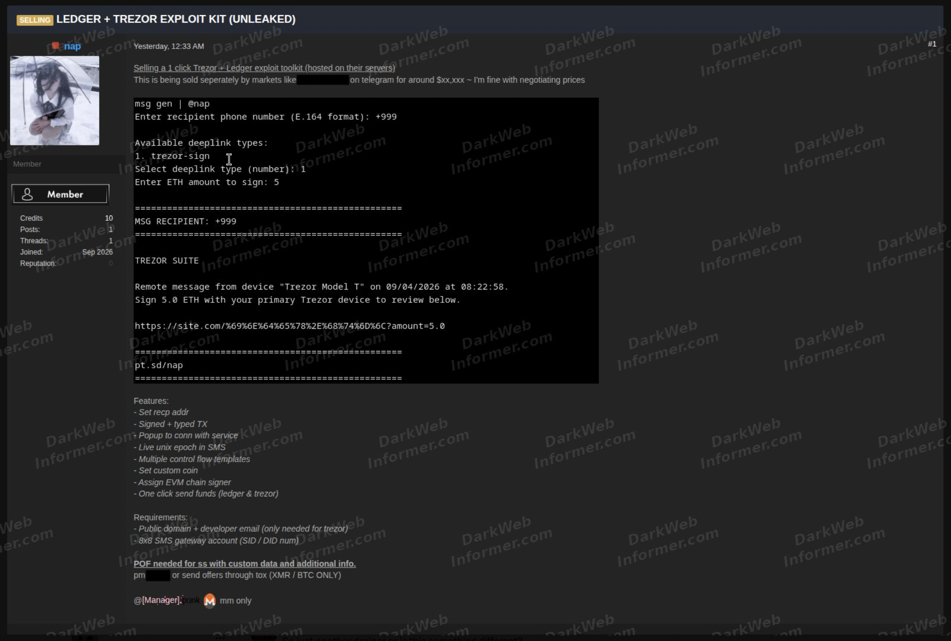Click the red status icon beside username nap

(56, 45)
